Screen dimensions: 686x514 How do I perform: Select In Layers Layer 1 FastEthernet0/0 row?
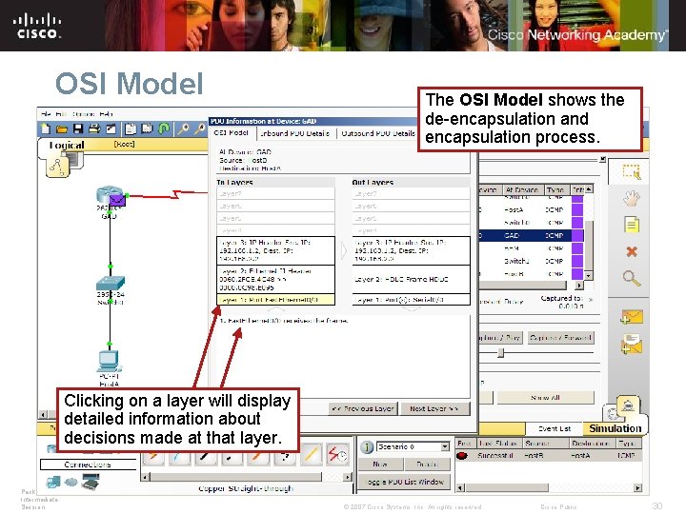click(x=275, y=300)
